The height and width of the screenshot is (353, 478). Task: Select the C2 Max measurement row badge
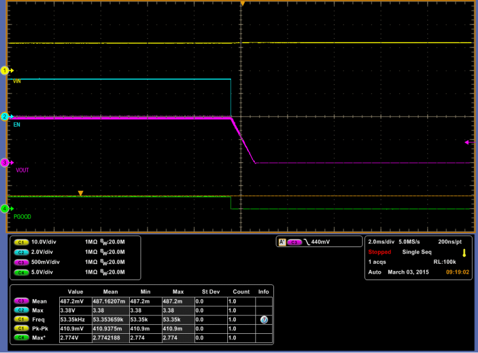coord(21,311)
